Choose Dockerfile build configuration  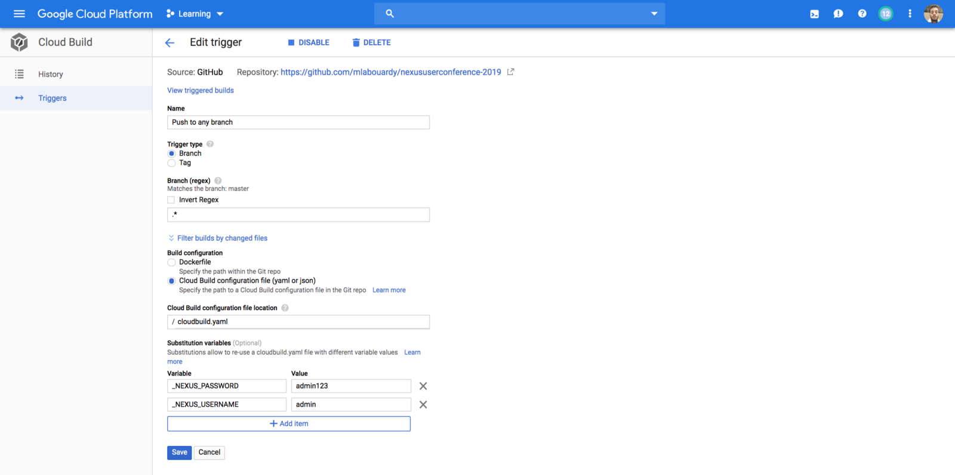(x=172, y=263)
